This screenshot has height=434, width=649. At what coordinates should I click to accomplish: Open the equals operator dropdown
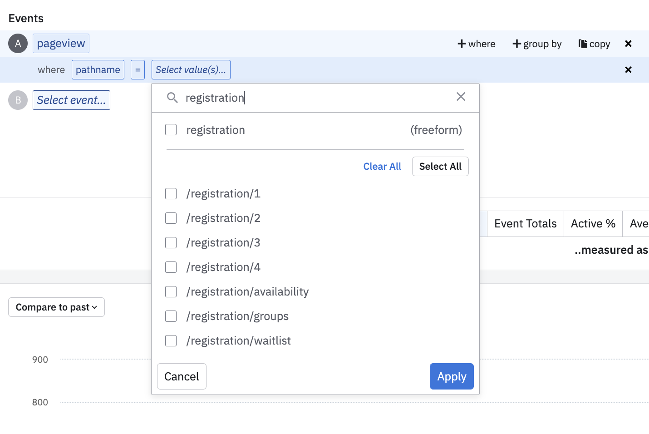click(138, 70)
